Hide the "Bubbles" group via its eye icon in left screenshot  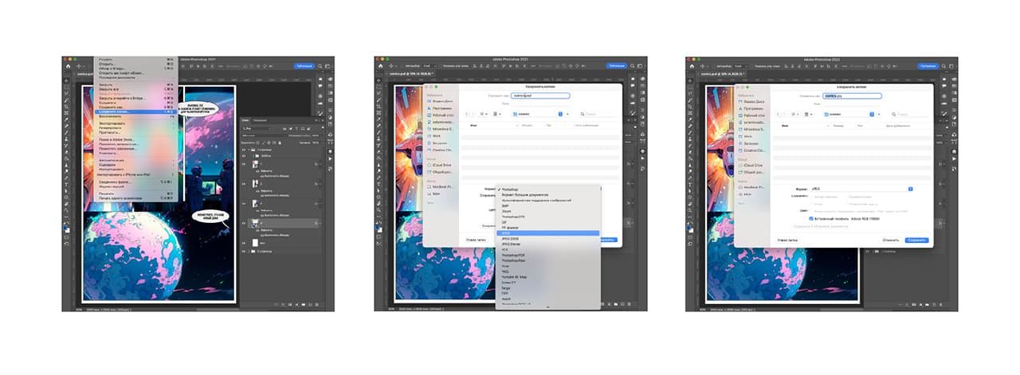244,156
